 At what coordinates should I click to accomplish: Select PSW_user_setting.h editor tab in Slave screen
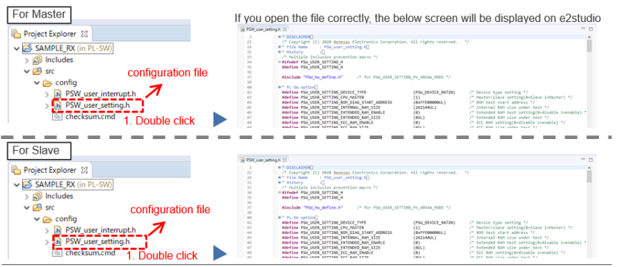[x=261, y=160]
